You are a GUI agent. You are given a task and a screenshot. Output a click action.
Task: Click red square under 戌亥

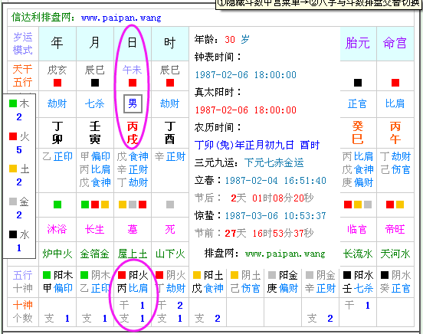tap(57, 83)
